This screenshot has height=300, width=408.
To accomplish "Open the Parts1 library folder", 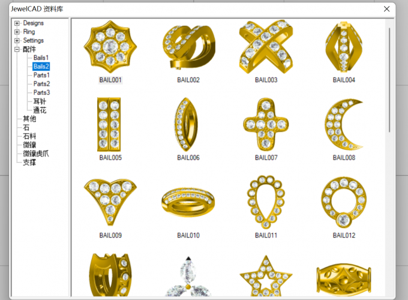I will pos(41,75).
